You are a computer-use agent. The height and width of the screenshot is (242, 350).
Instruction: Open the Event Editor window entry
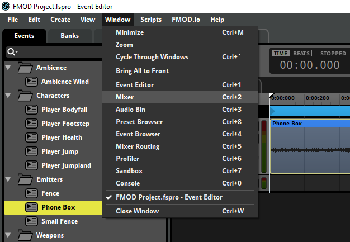pyautogui.click(x=180, y=85)
